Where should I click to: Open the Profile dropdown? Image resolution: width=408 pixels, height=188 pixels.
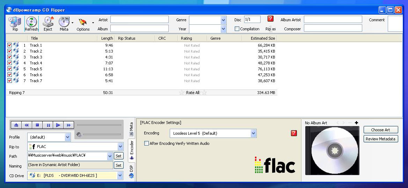point(68,137)
